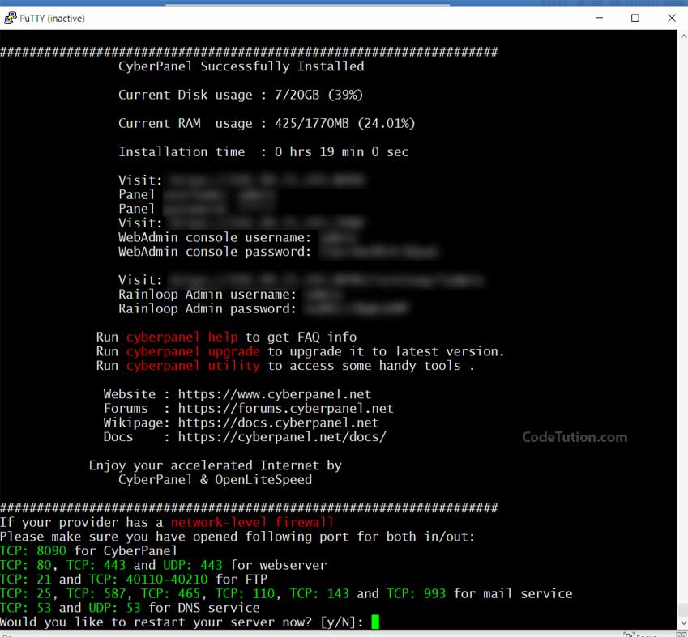
Task: Click 'UDP: 53' DNS service text
Action: pyautogui.click(x=114, y=608)
